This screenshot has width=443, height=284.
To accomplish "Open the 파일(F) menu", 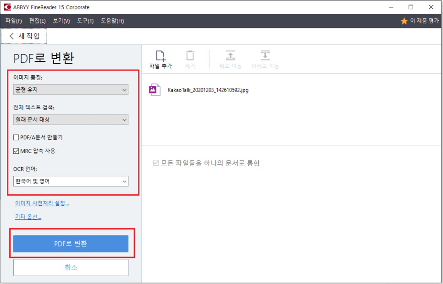I will click(13, 21).
